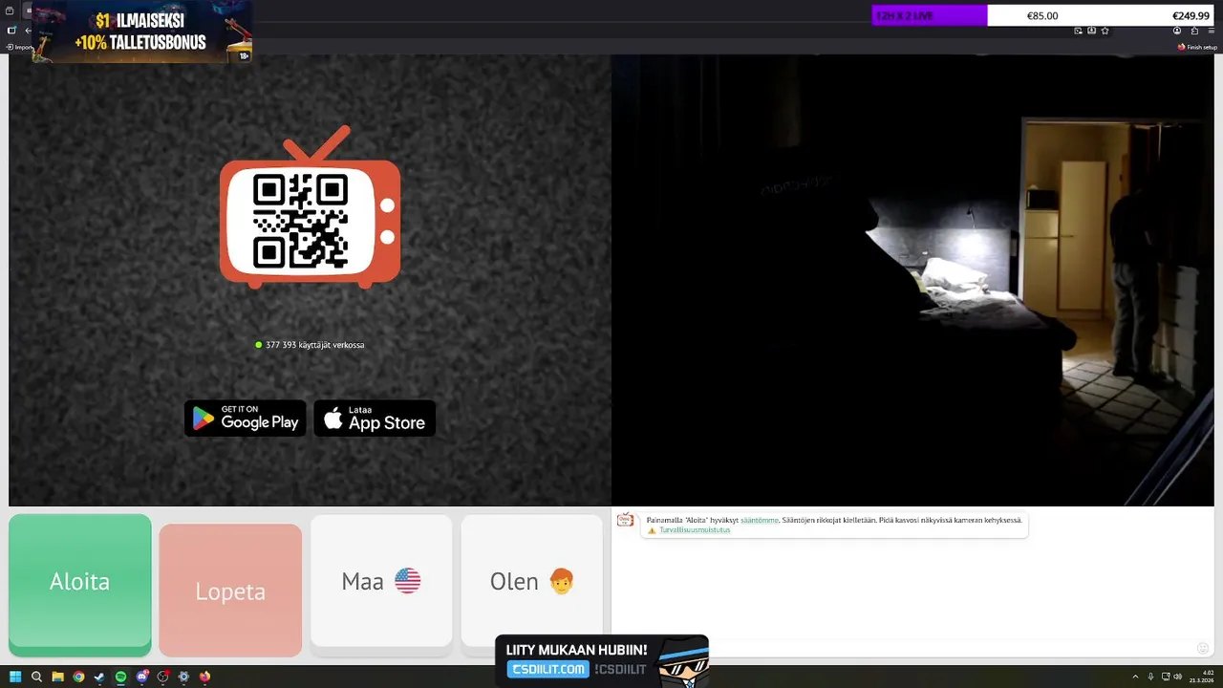Click the talletusbonus ad banner
The height and width of the screenshot is (688, 1223).
point(142,32)
